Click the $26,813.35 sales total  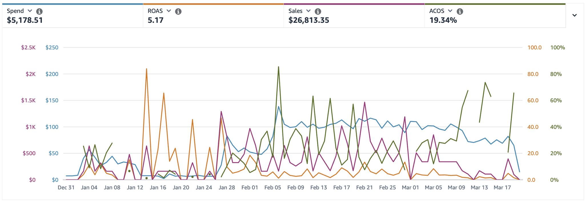pos(308,20)
